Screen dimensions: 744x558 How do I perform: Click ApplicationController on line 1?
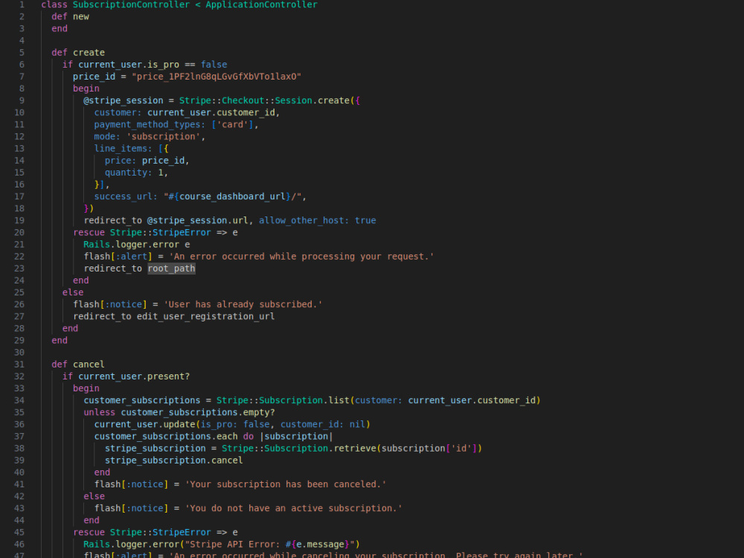pyautogui.click(x=261, y=4)
